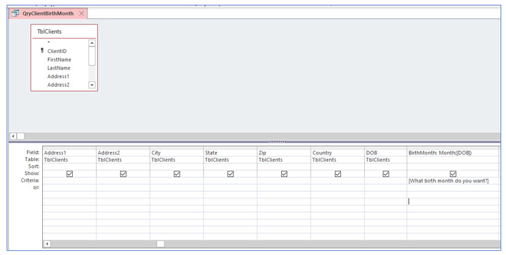Click the DOB Field cell
Screen dimensions: 506x255
[386, 153]
